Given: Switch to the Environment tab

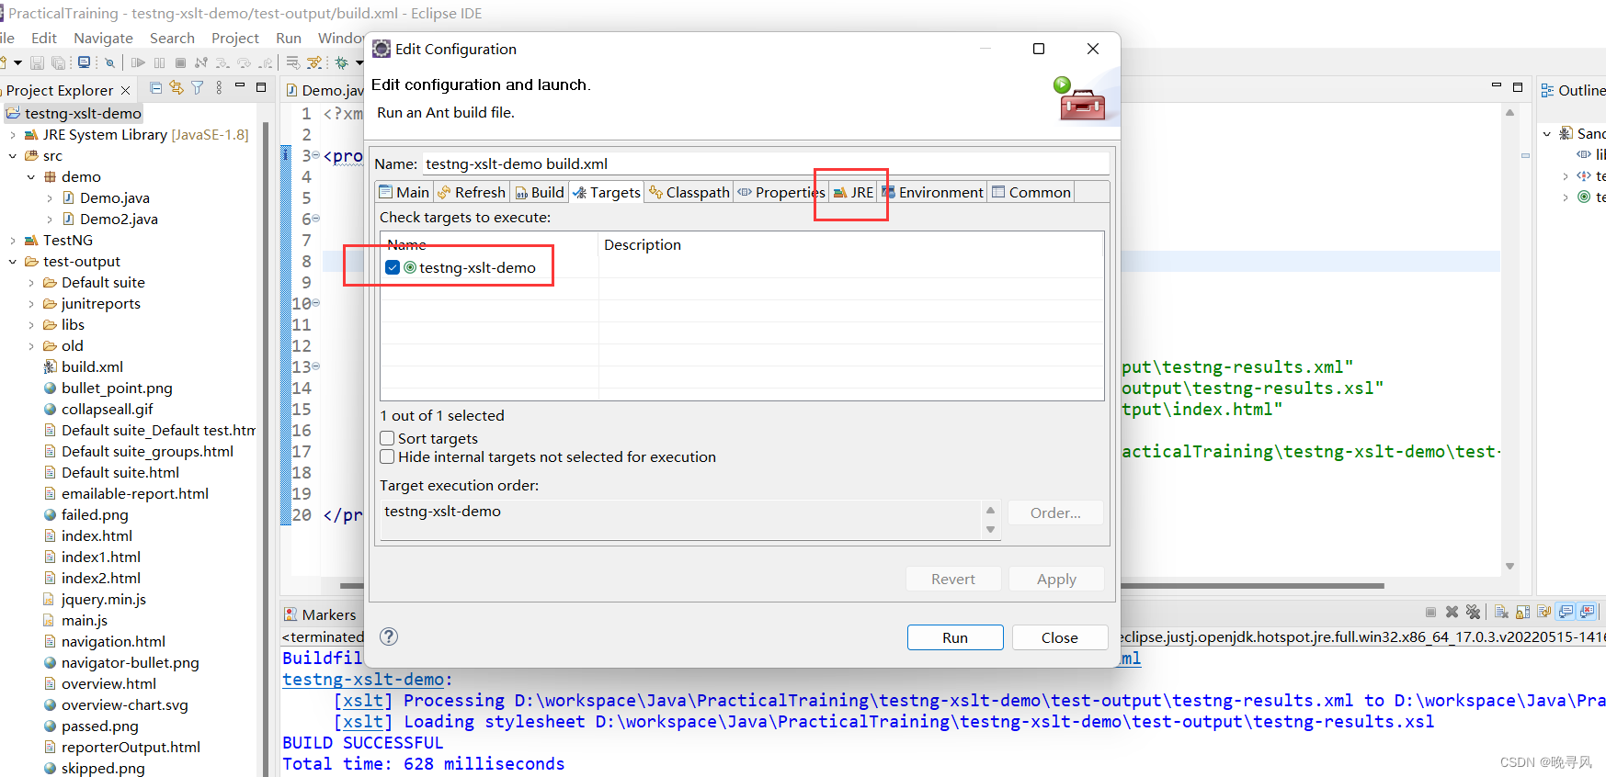Looking at the screenshot, I should tap(933, 192).
